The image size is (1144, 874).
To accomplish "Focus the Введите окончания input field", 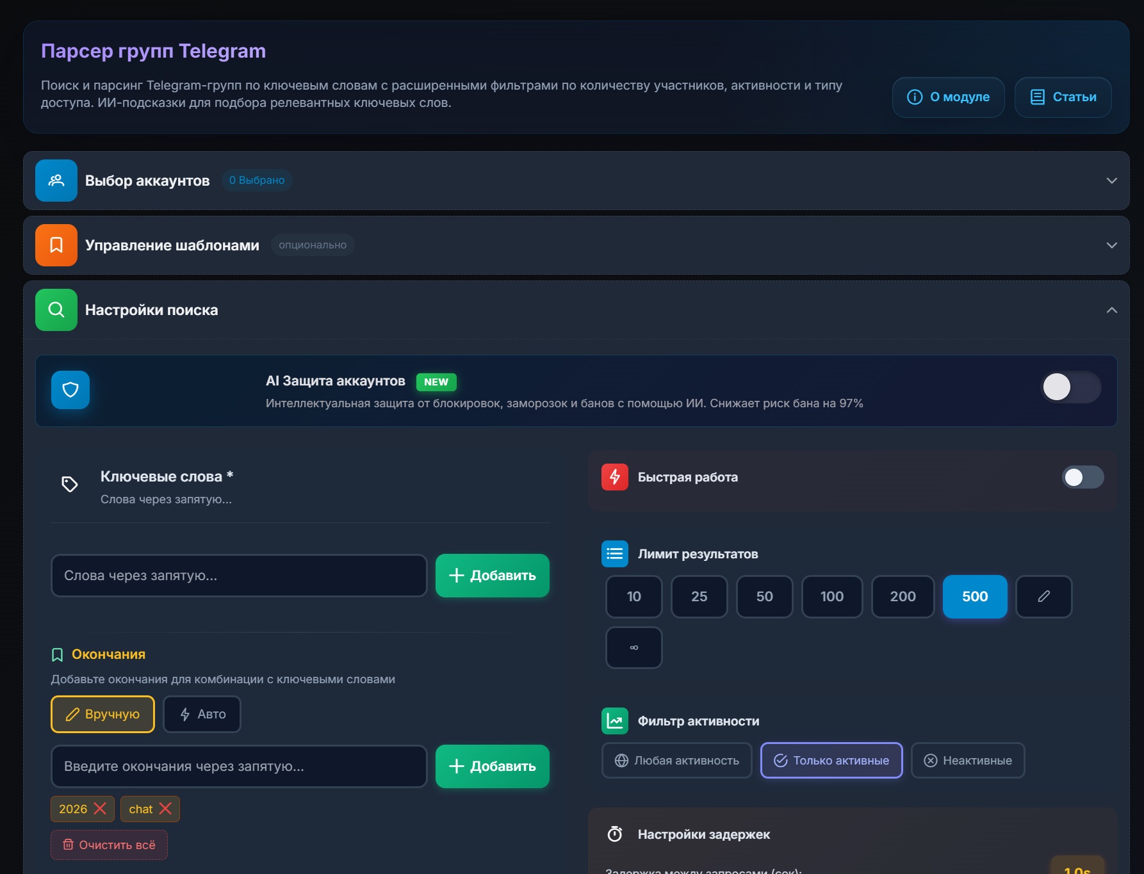I will point(239,766).
